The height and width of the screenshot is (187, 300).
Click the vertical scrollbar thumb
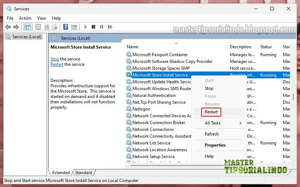(x=293, y=97)
